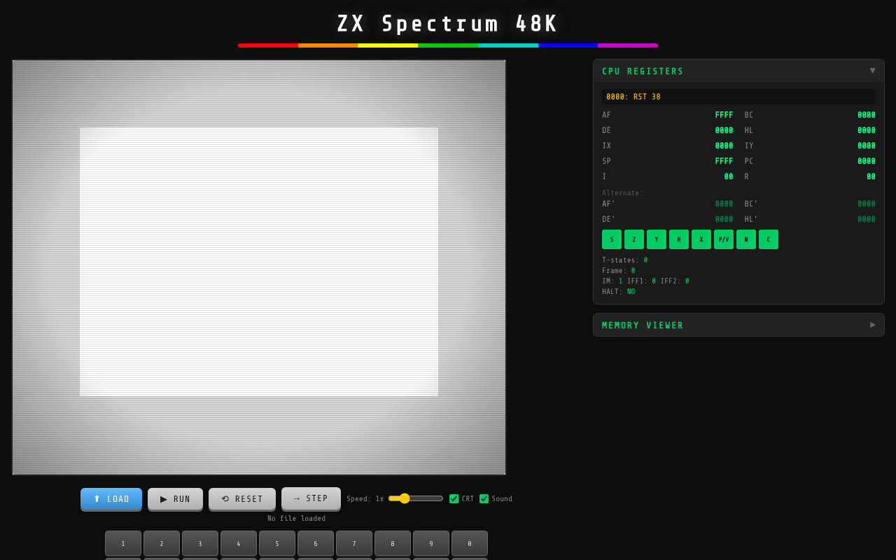Click the N flag indicator
Image resolution: width=896 pixels, height=560 pixels.
(x=746, y=239)
